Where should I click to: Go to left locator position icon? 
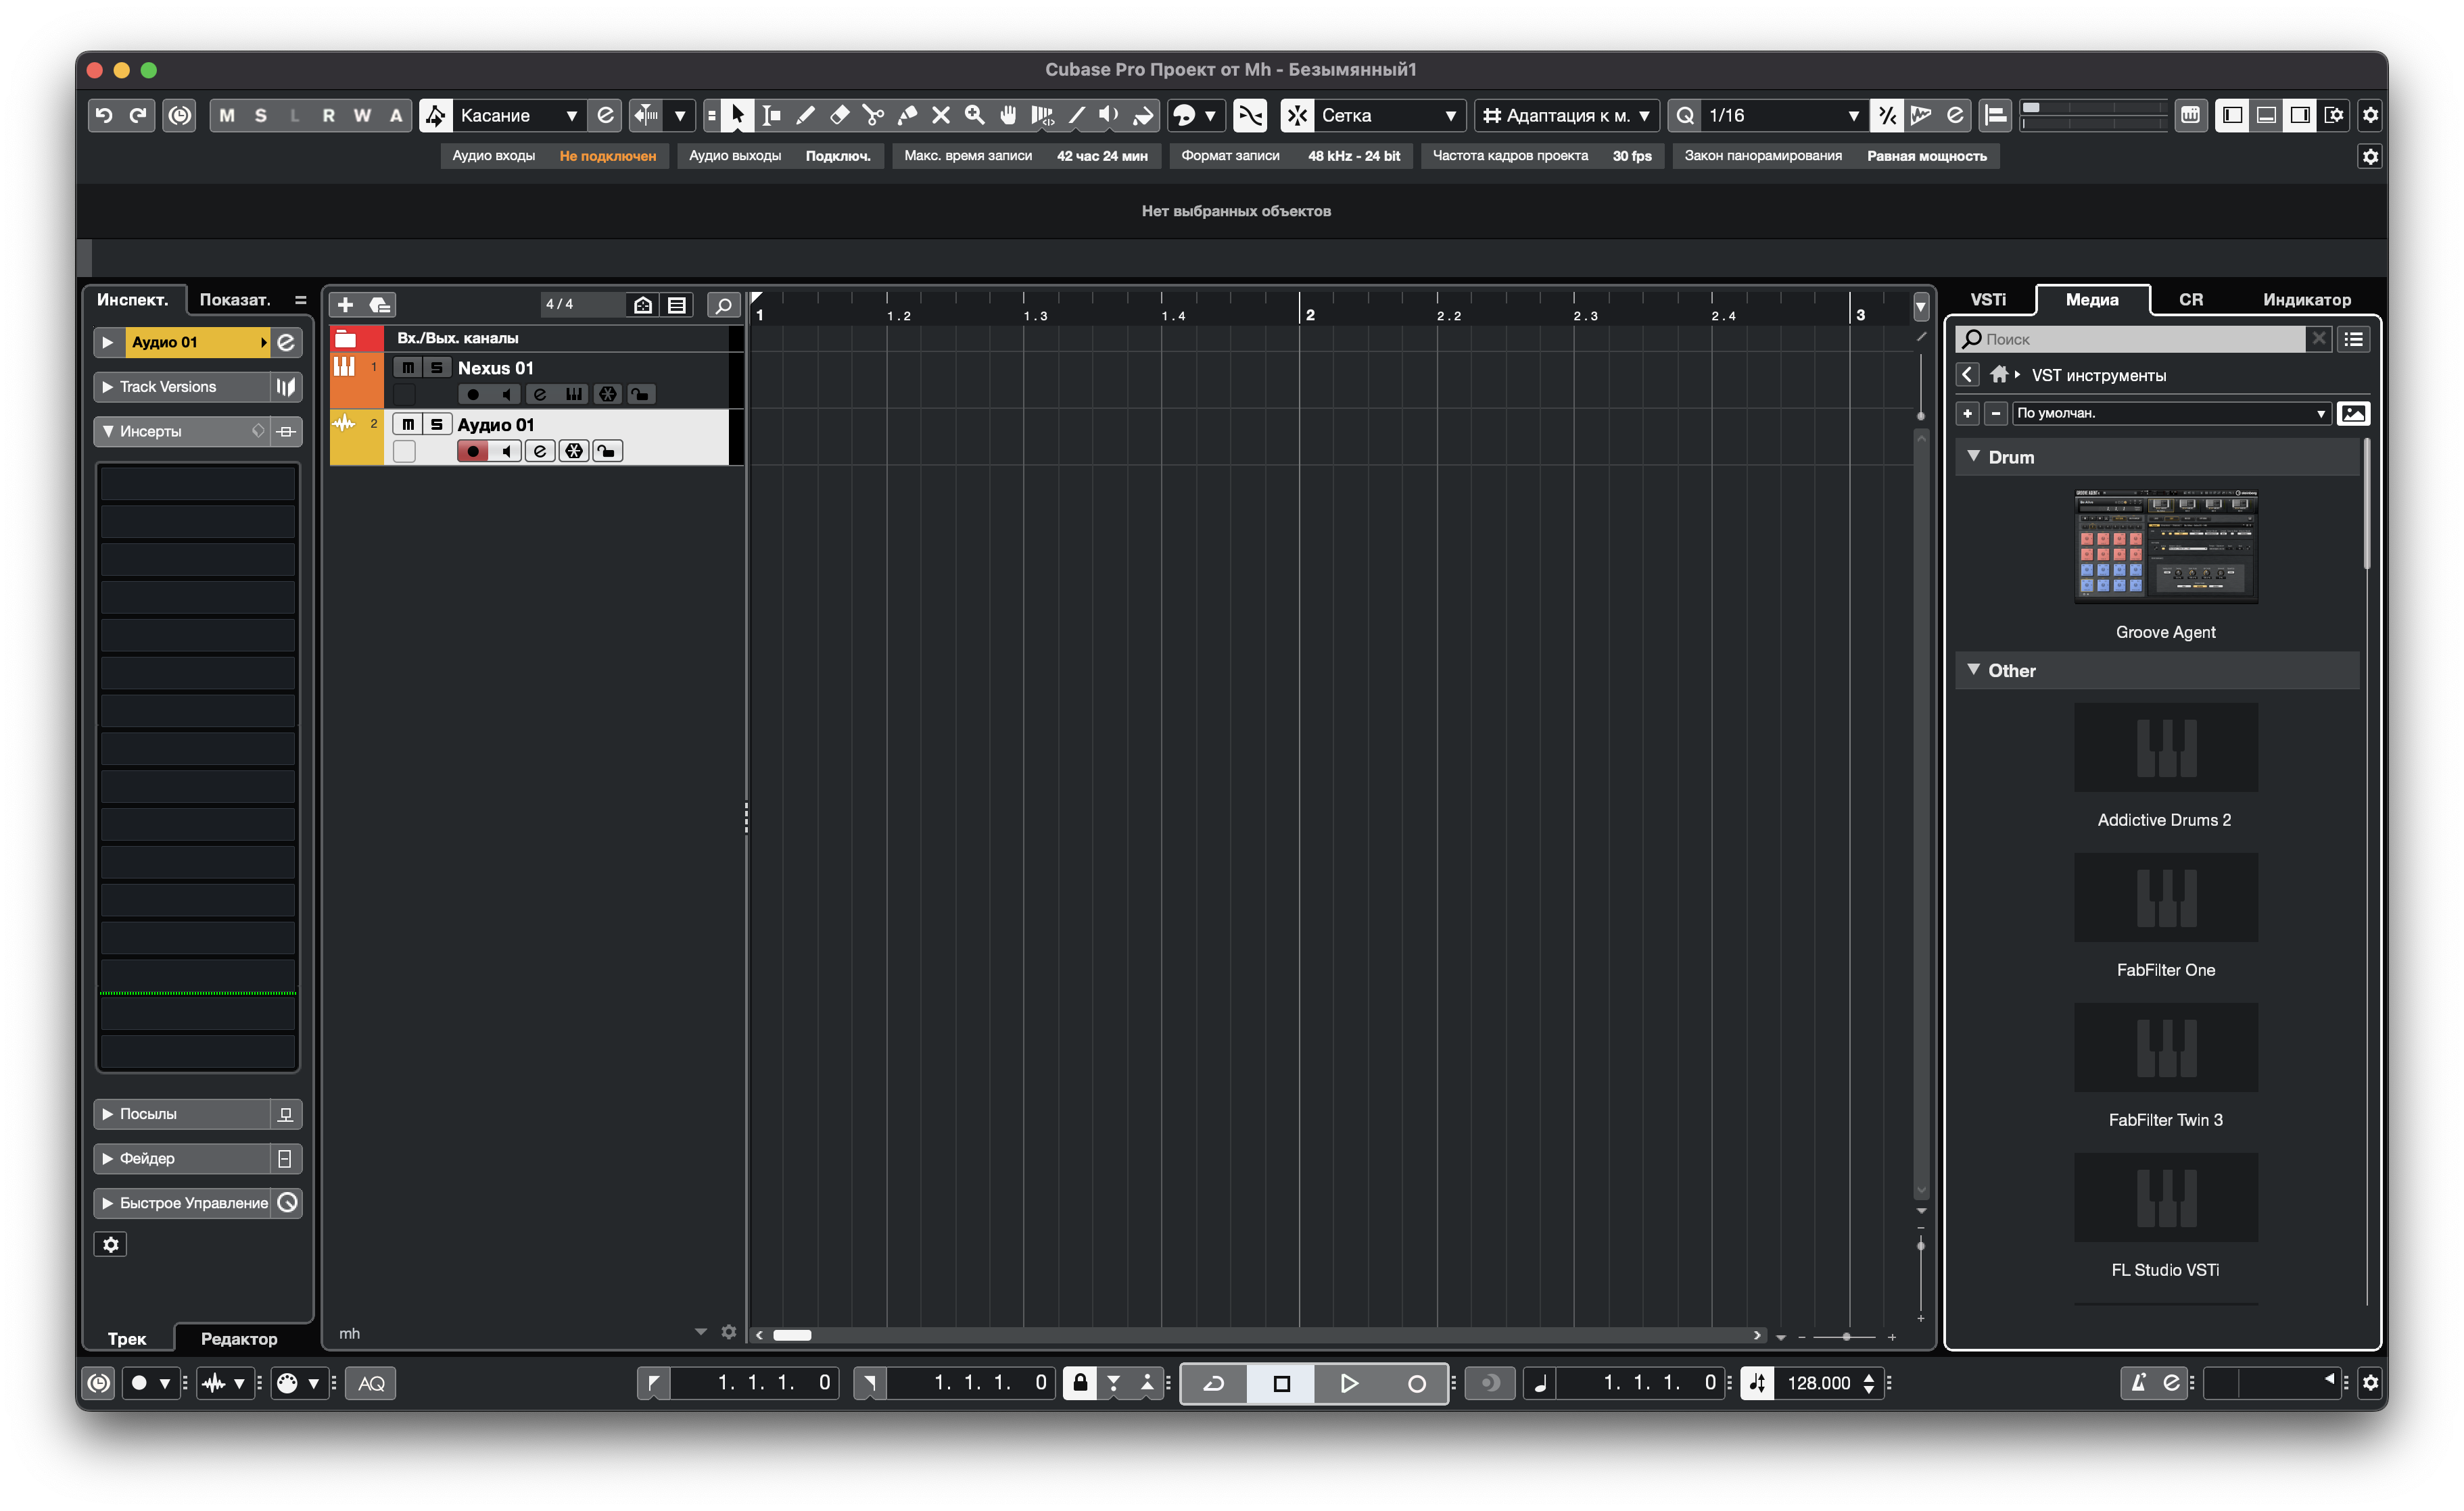coord(653,1383)
